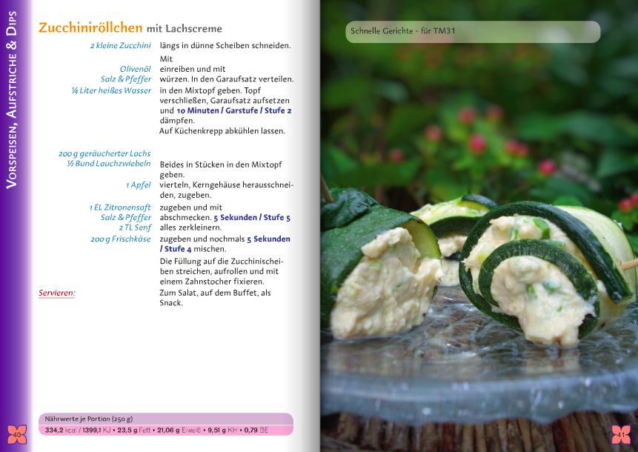Click 'Beides in Stücken in den Mixtopf'
This screenshot has height=452, width=638.
[221, 164]
